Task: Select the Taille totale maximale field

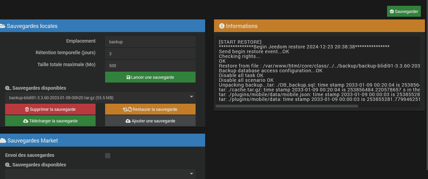Action: pyautogui.click(x=150, y=65)
